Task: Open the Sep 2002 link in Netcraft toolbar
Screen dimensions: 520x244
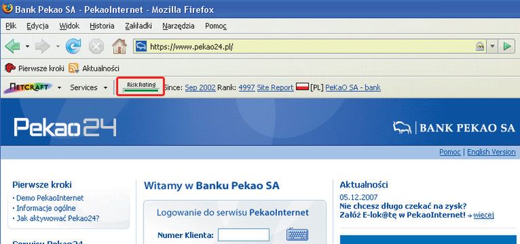Action: click(200, 87)
